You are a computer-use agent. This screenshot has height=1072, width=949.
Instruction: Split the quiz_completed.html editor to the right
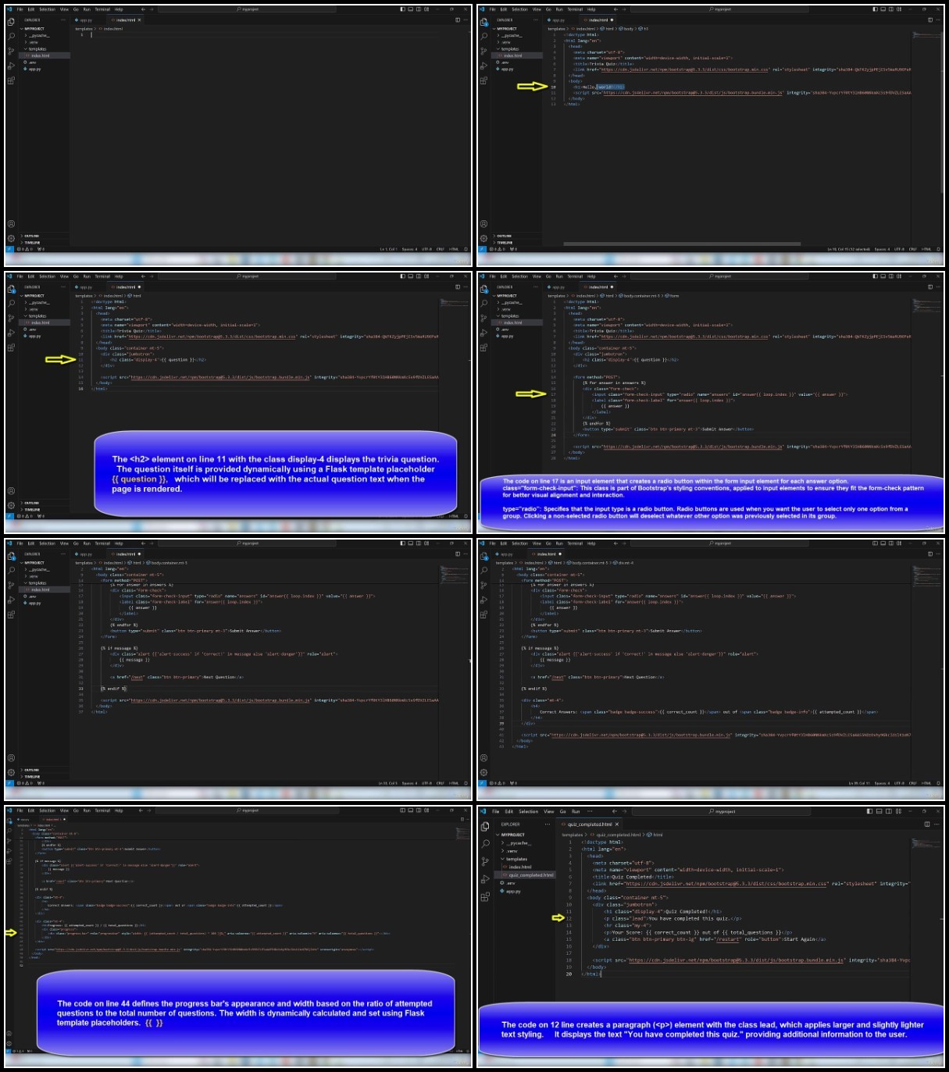pos(927,824)
